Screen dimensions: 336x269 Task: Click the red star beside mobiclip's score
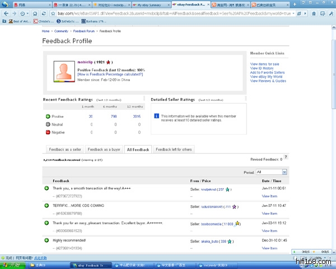pyautogui.click(x=109, y=62)
